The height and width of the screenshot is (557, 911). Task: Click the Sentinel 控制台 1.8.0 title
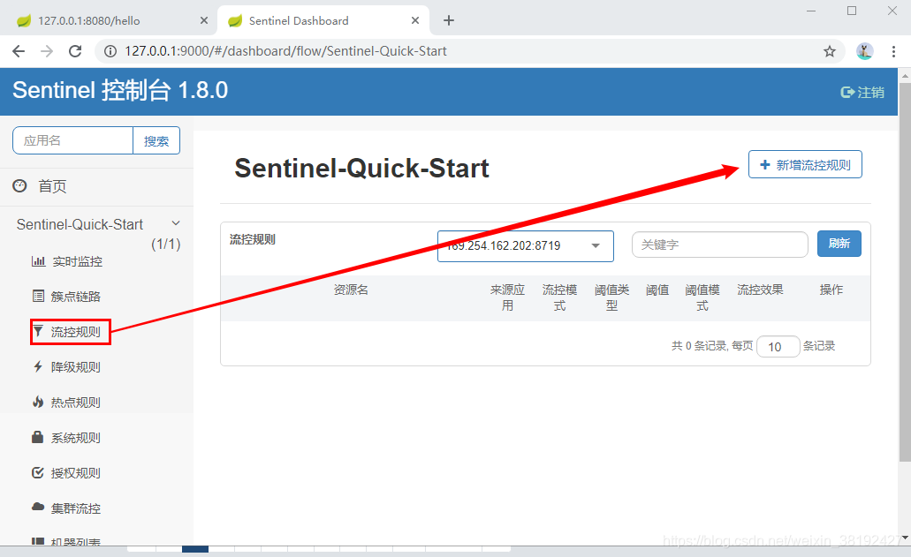tap(120, 90)
